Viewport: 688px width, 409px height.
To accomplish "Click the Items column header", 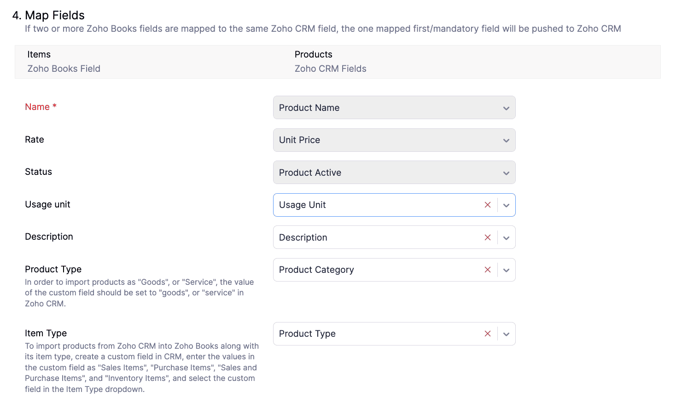I will [39, 54].
